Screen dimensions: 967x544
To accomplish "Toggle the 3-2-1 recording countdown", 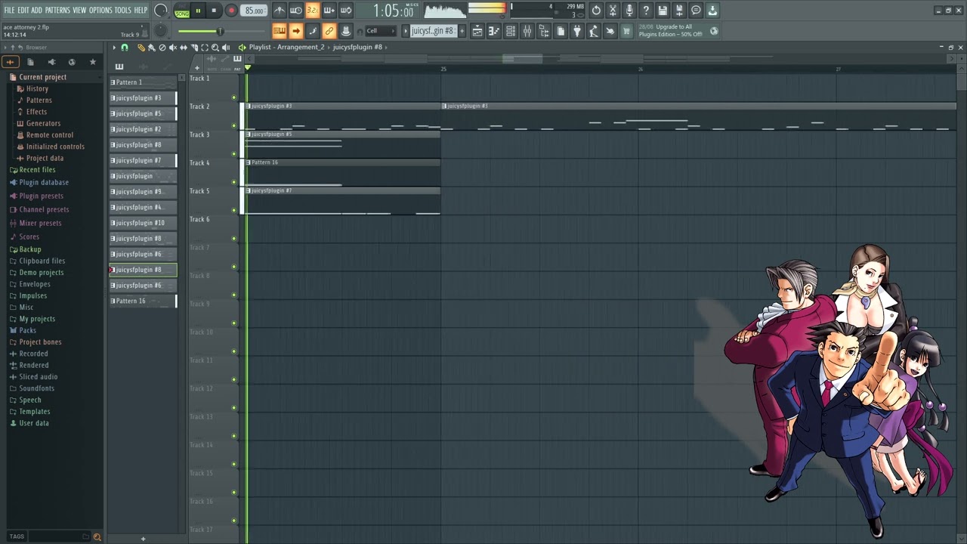I will tap(313, 11).
